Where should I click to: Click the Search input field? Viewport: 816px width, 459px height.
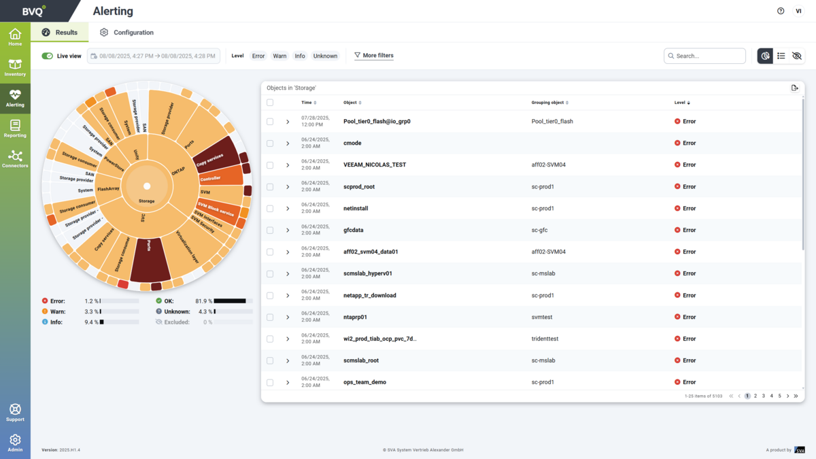[709, 56]
